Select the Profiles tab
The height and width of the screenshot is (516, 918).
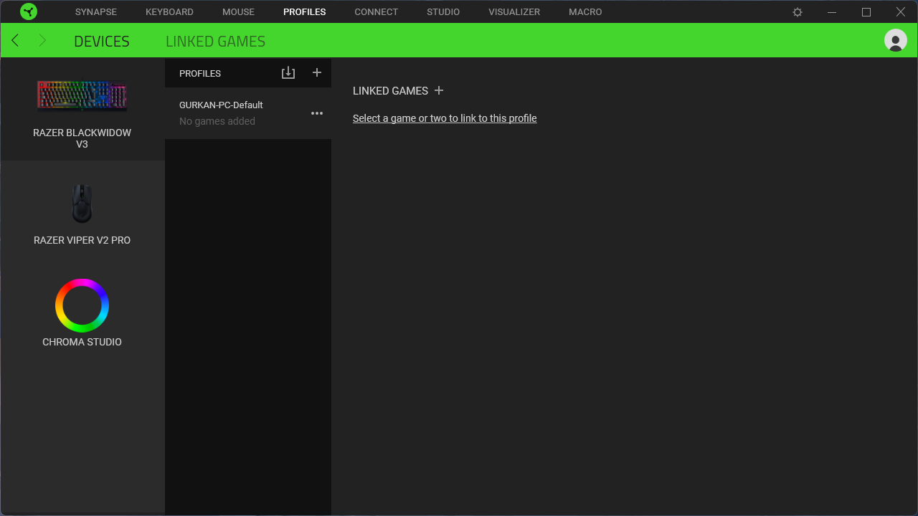305,12
